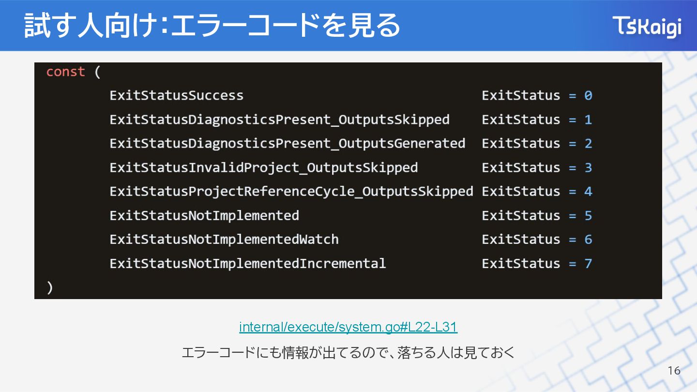The image size is (697, 392).
Task: Click ExitStatusSuccess constant name
Action: point(177,95)
